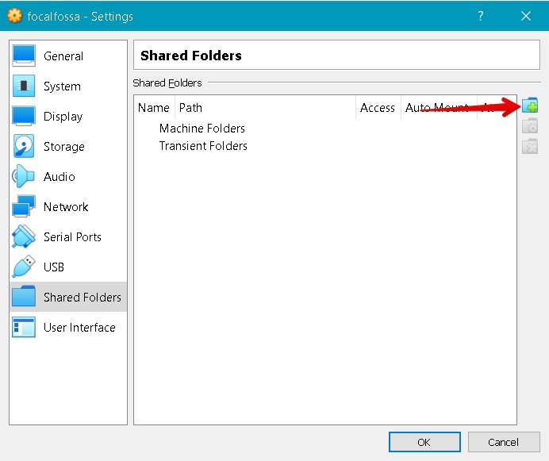Open the Display monitor icon

click(24, 117)
